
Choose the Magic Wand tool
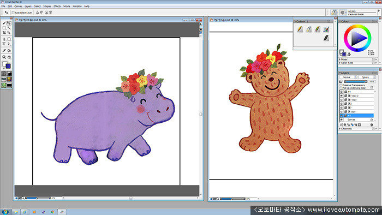tap(9, 28)
